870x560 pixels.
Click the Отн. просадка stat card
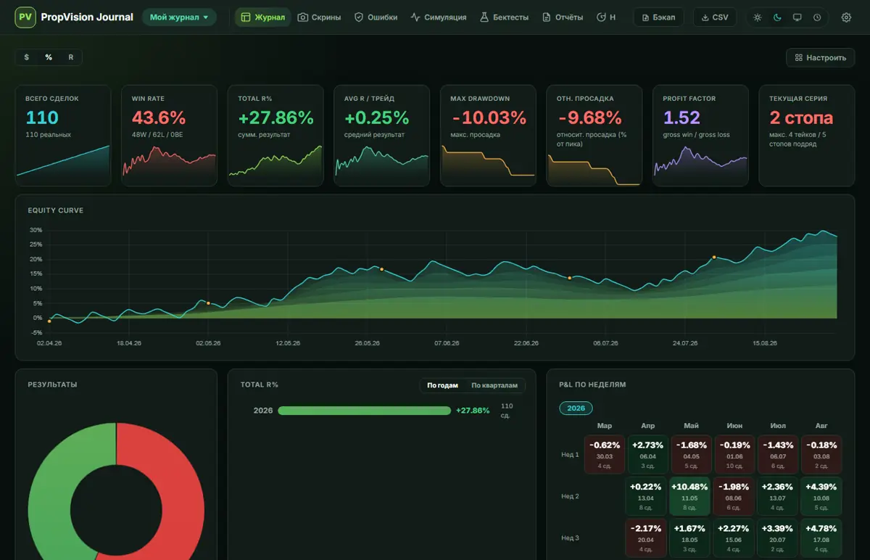click(594, 136)
